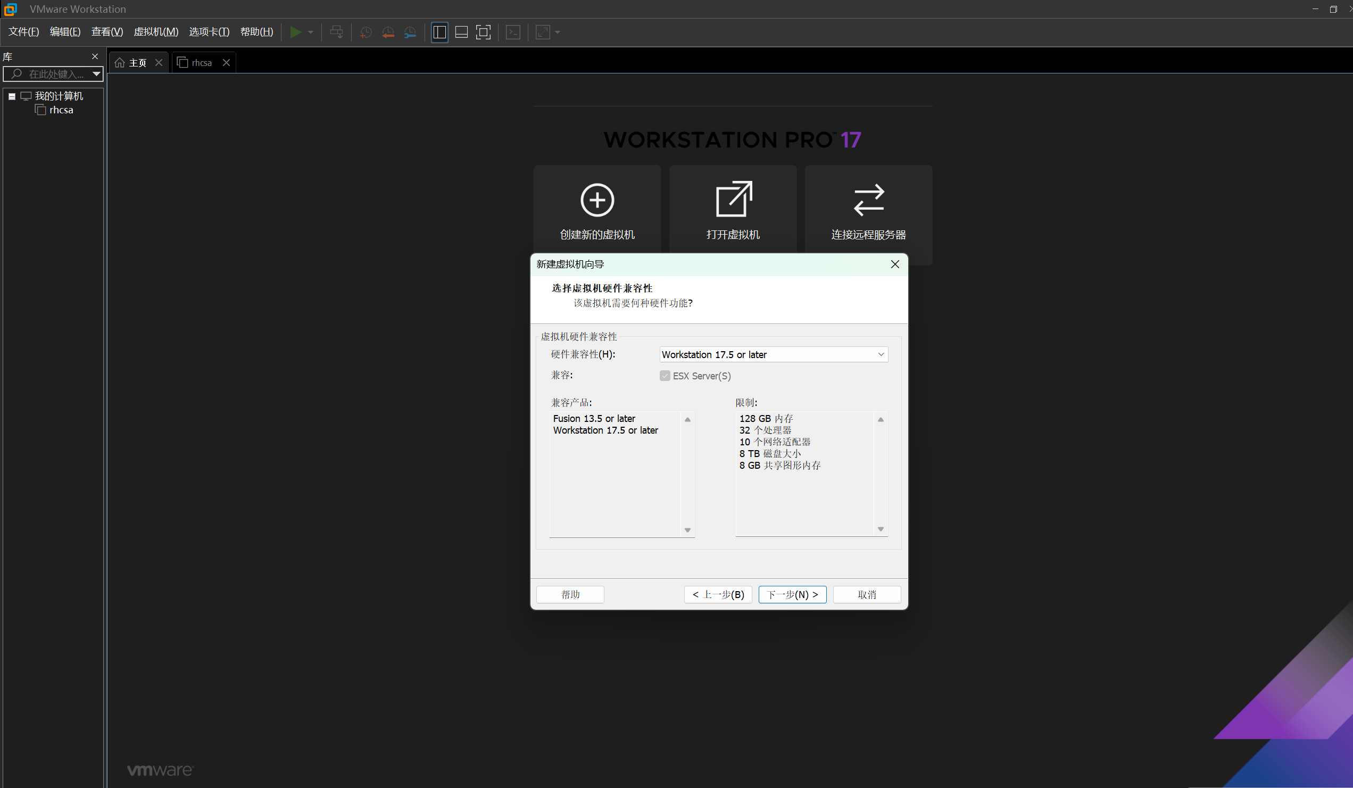Open the 选项卡(T) menu
The width and height of the screenshot is (1353, 788).
point(209,32)
